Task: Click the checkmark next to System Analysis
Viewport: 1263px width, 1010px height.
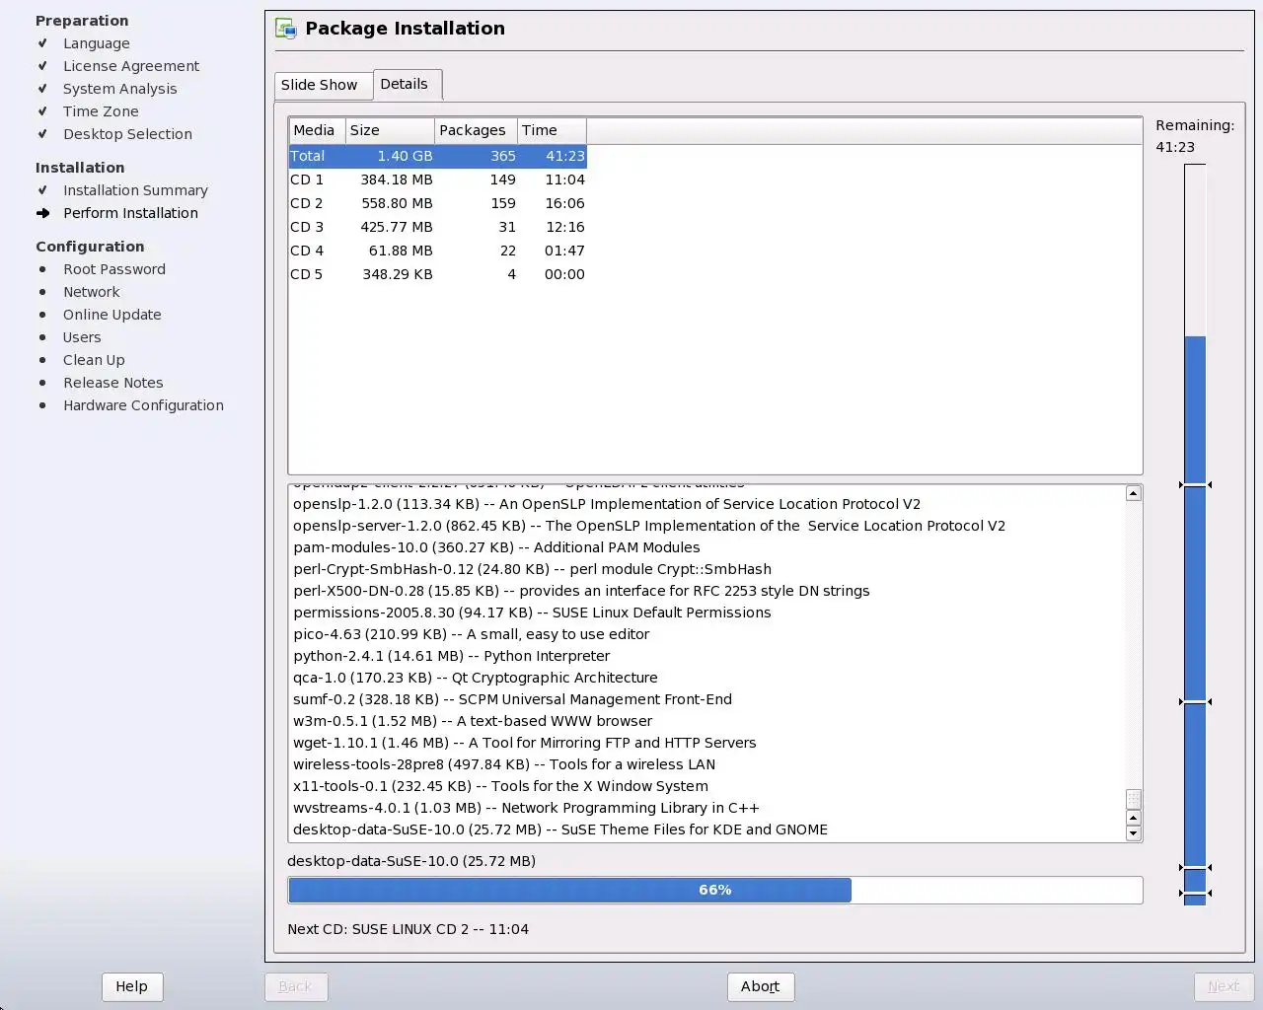Action: tap(42, 89)
